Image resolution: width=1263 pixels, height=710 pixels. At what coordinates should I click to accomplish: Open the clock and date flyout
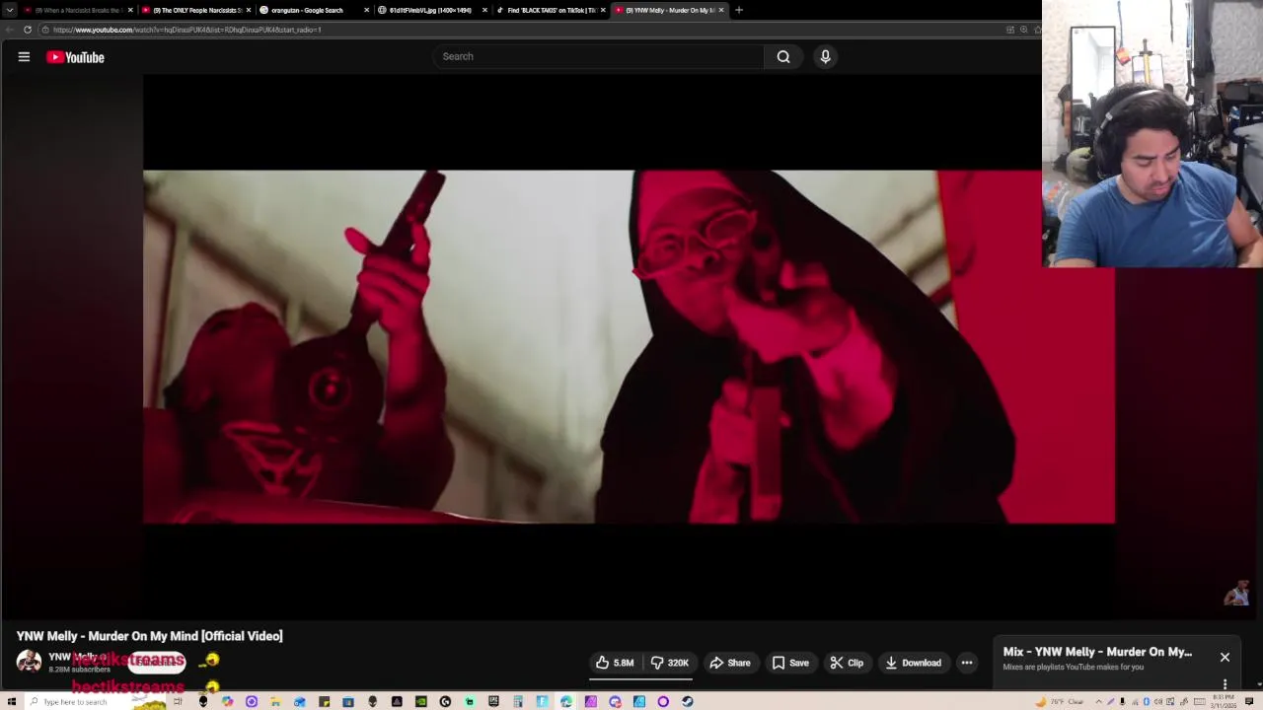click(1224, 701)
